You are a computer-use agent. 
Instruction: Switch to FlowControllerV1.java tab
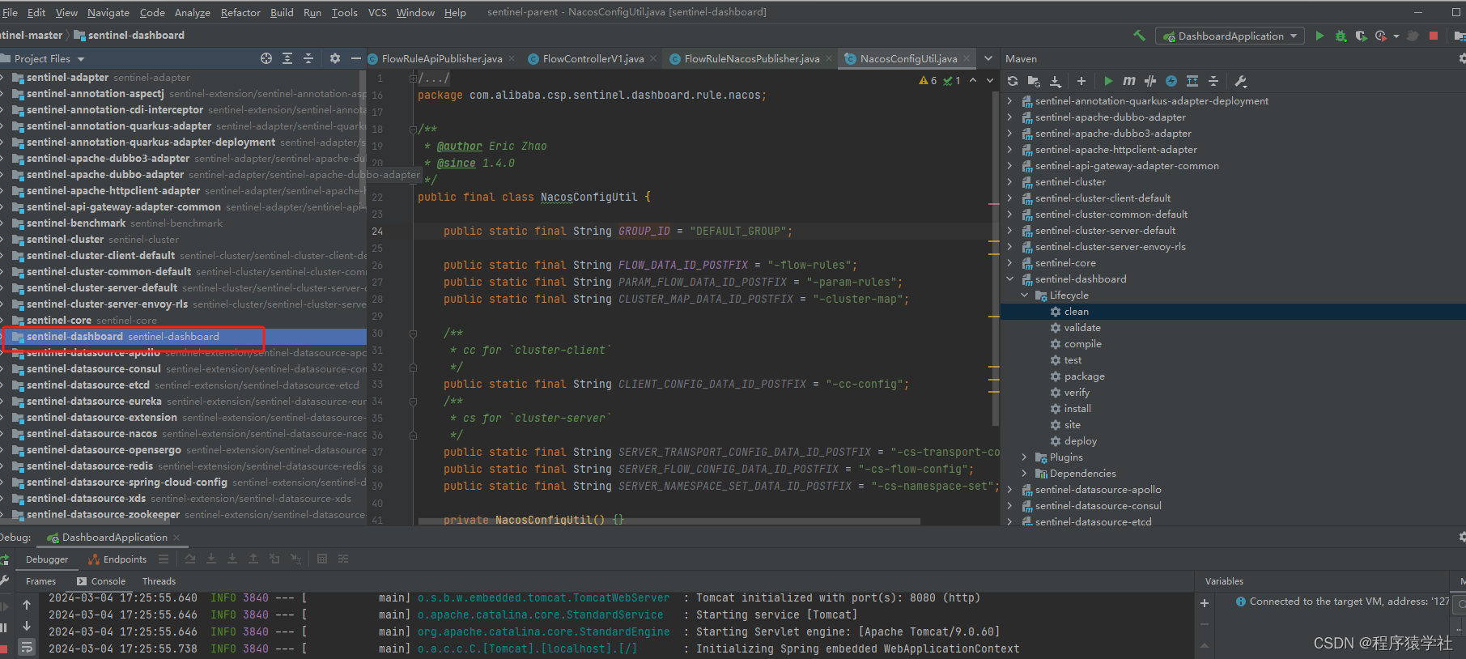593,59
